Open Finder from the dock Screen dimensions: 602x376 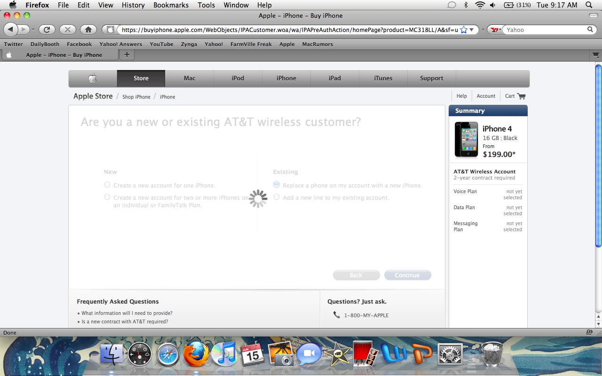pos(111,354)
